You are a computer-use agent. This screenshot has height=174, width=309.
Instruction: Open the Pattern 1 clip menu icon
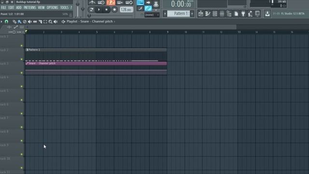(27, 50)
